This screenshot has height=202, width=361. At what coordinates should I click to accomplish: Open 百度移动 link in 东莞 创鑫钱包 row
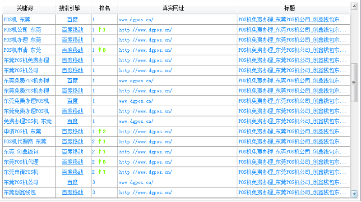pos(73,152)
